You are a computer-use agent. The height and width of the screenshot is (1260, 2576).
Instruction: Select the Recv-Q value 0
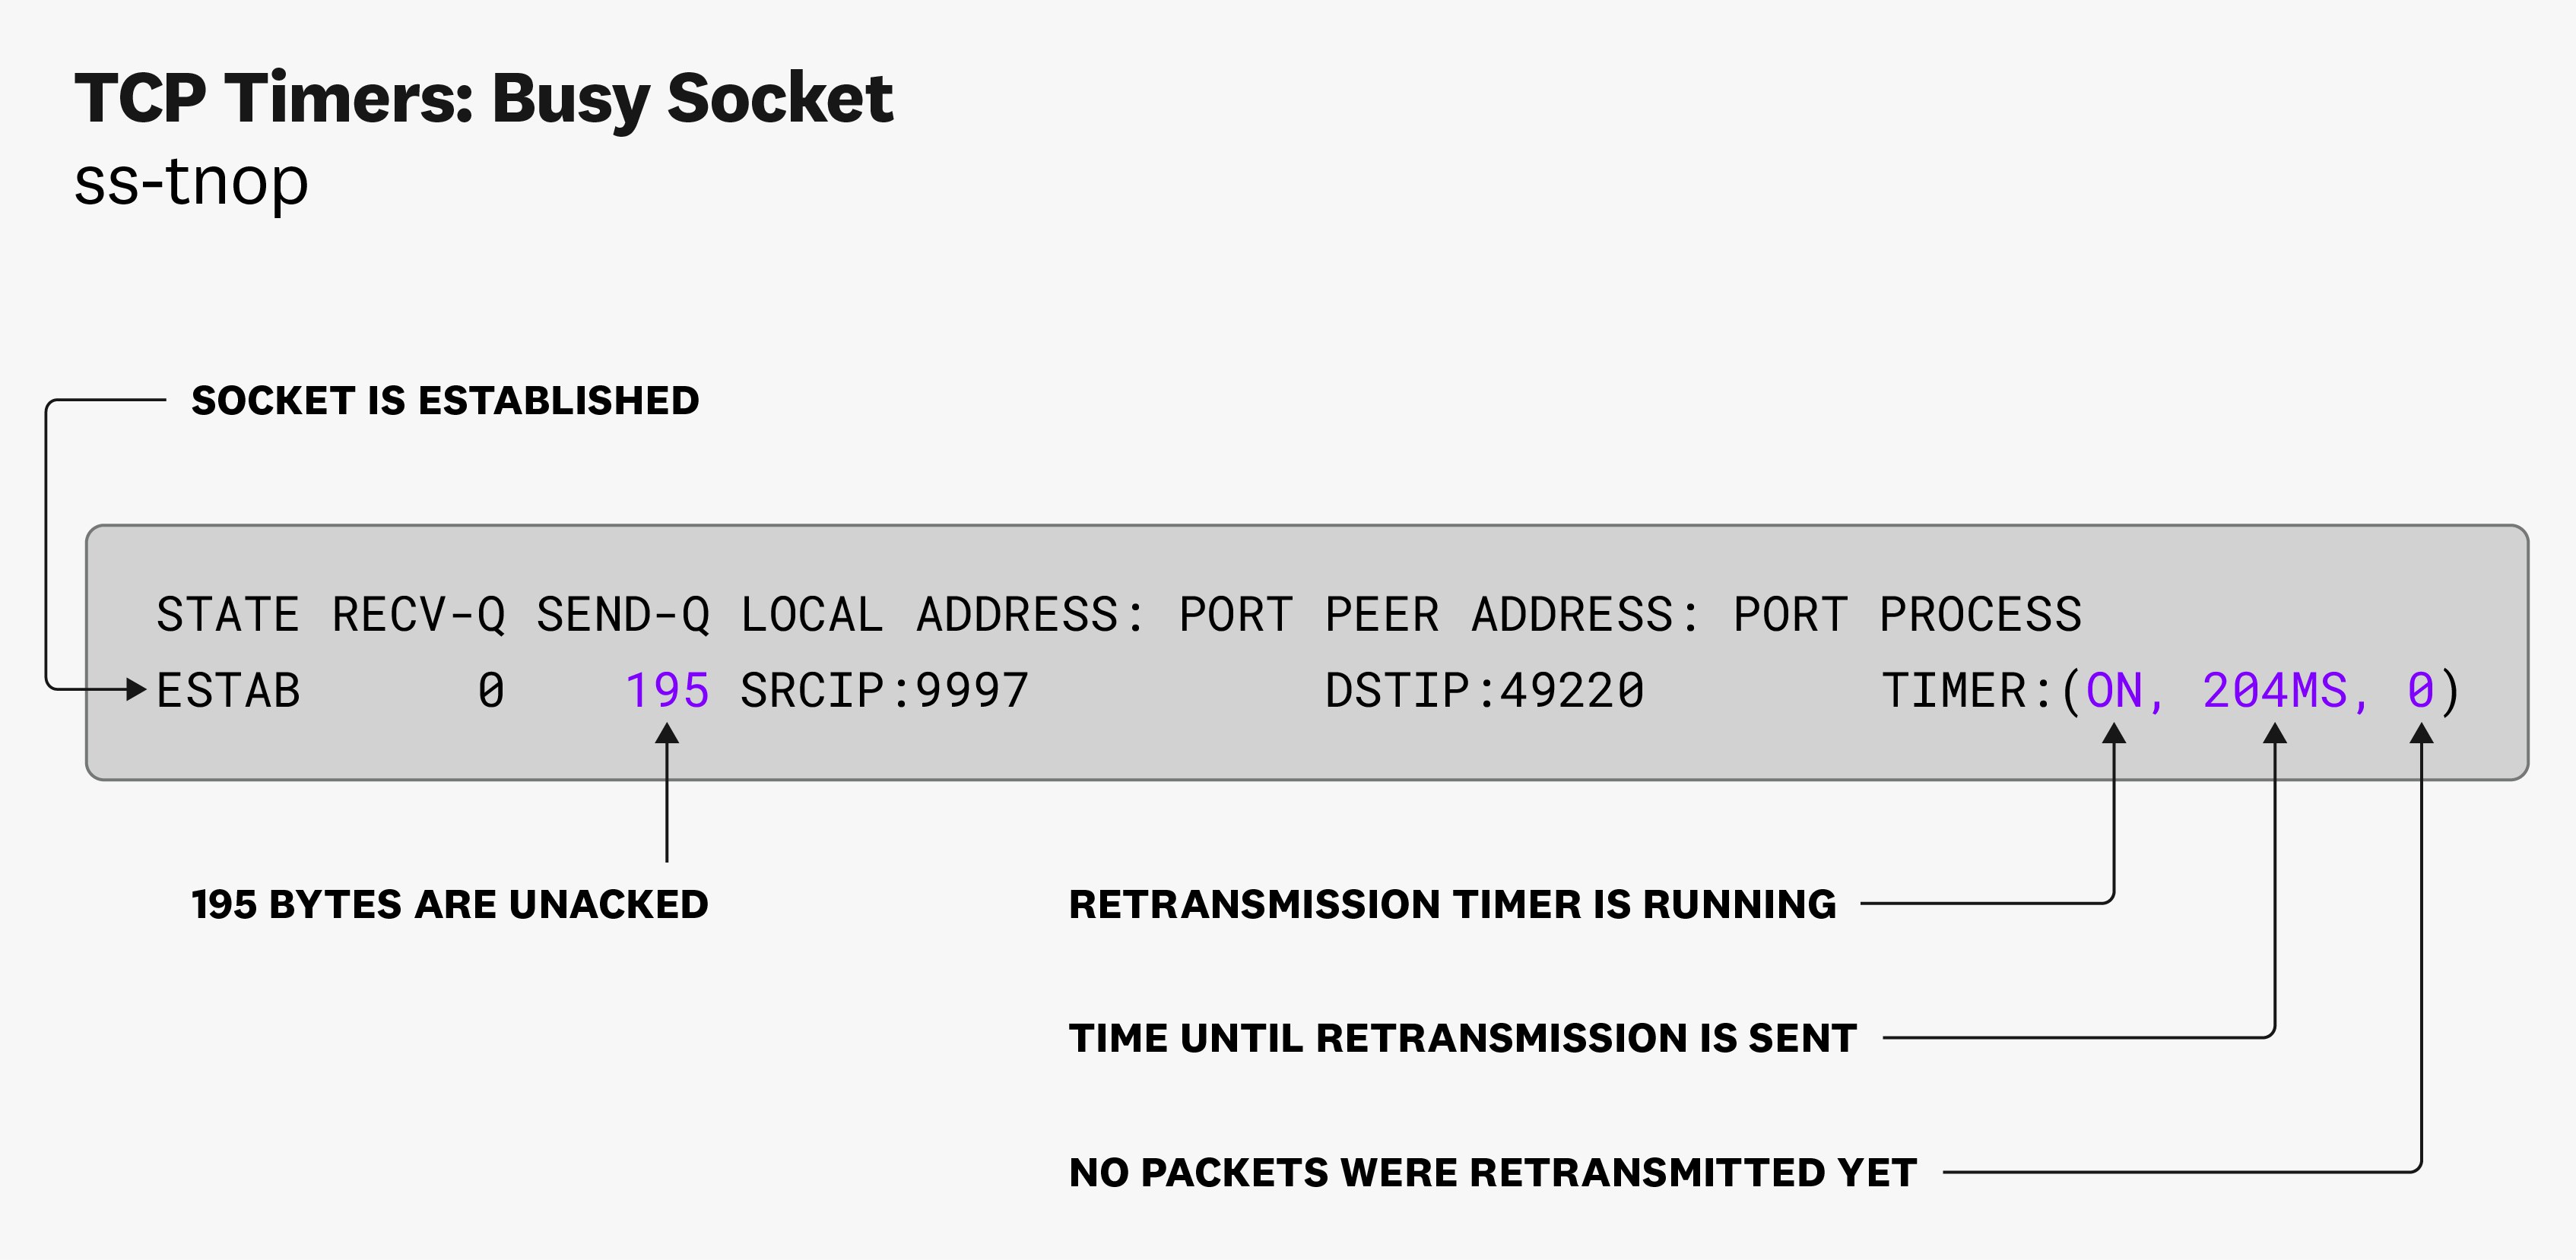[x=491, y=692]
